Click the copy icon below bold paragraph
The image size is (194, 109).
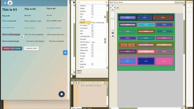pyautogui.click(x=22, y=37)
